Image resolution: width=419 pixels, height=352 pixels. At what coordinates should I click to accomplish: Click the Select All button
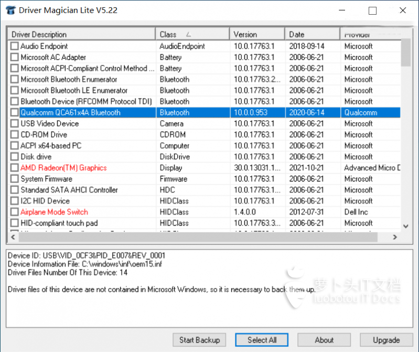click(262, 340)
